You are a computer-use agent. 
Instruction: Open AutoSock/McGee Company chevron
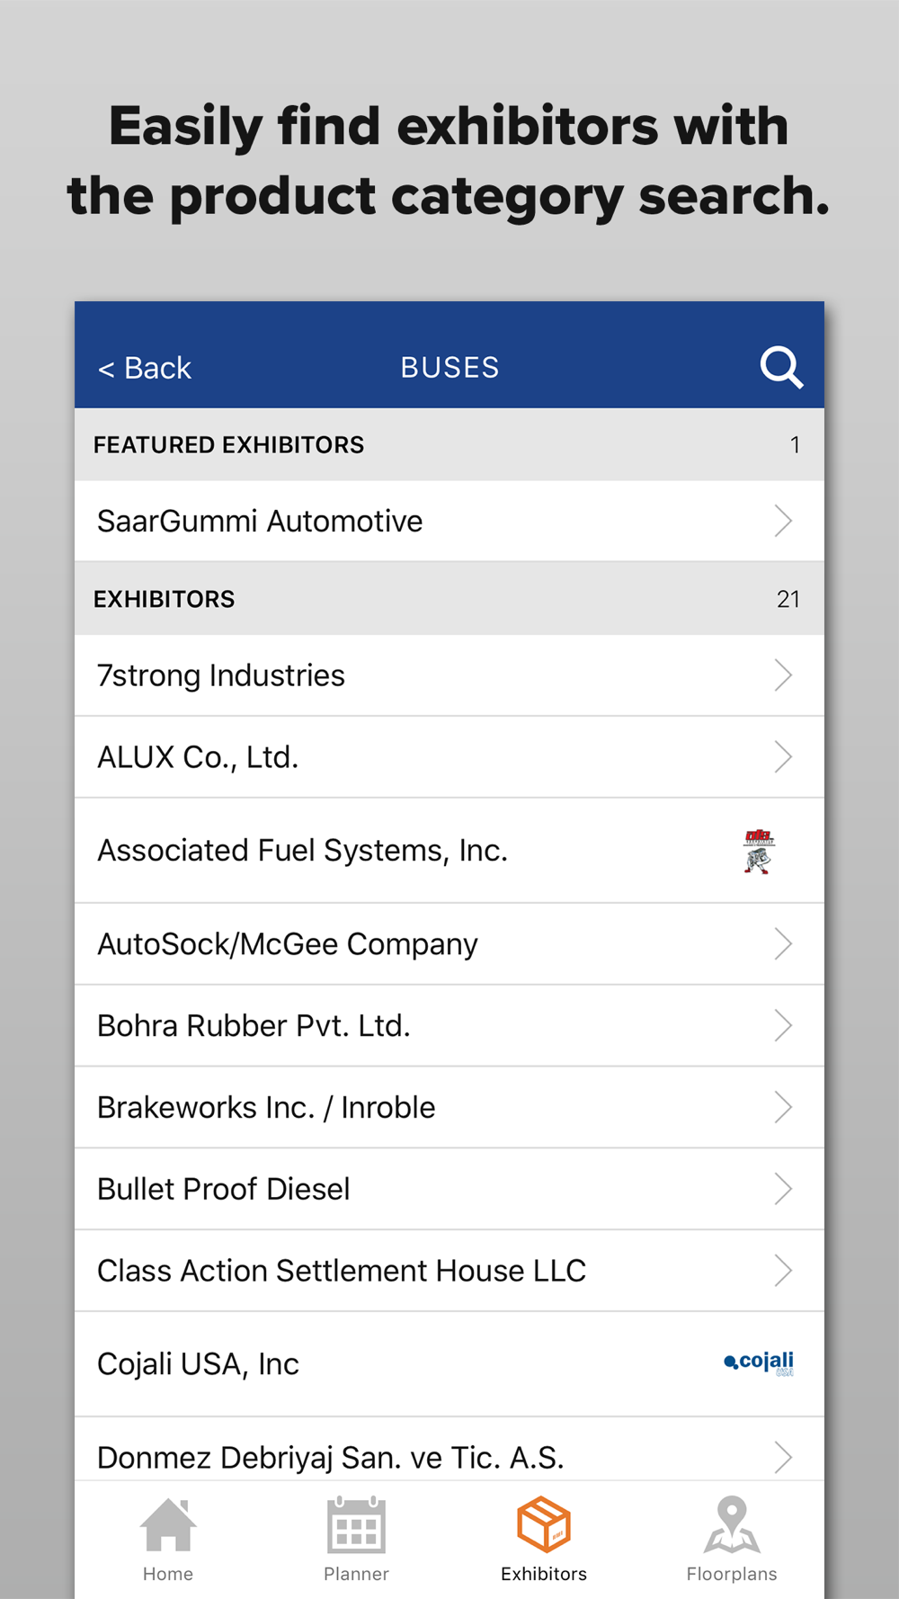point(783,944)
